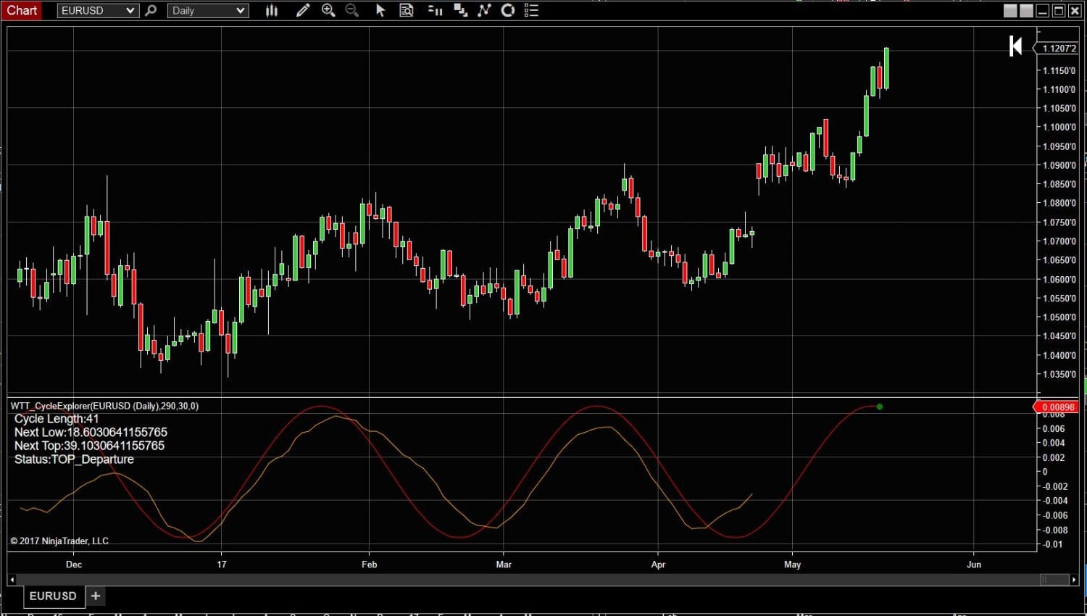This screenshot has height=616, width=1087.
Task: Select the arrow cursor pointer tool
Action: pos(380,10)
